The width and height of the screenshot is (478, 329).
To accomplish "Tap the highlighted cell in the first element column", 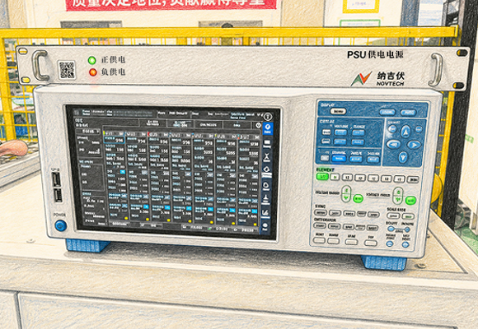I will 114,140.
